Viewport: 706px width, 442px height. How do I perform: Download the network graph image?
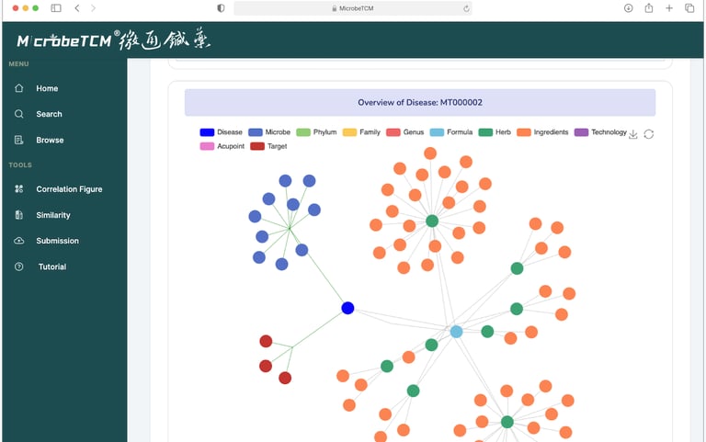click(633, 134)
